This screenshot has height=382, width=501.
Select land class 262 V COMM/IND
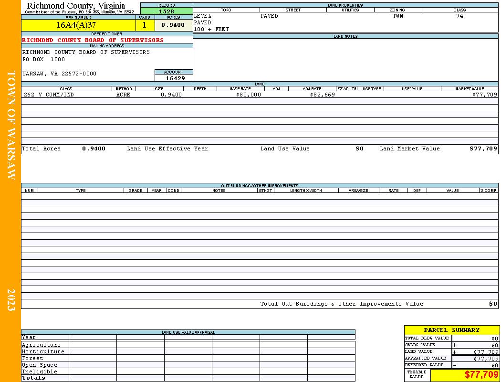[49, 95]
